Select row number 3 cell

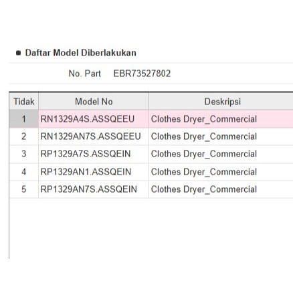(23, 154)
